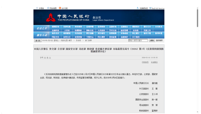Image resolution: width=201 pixels, height=114 pixels.
Task: Open the 政策解读 menu item
Action: click(x=67, y=33)
